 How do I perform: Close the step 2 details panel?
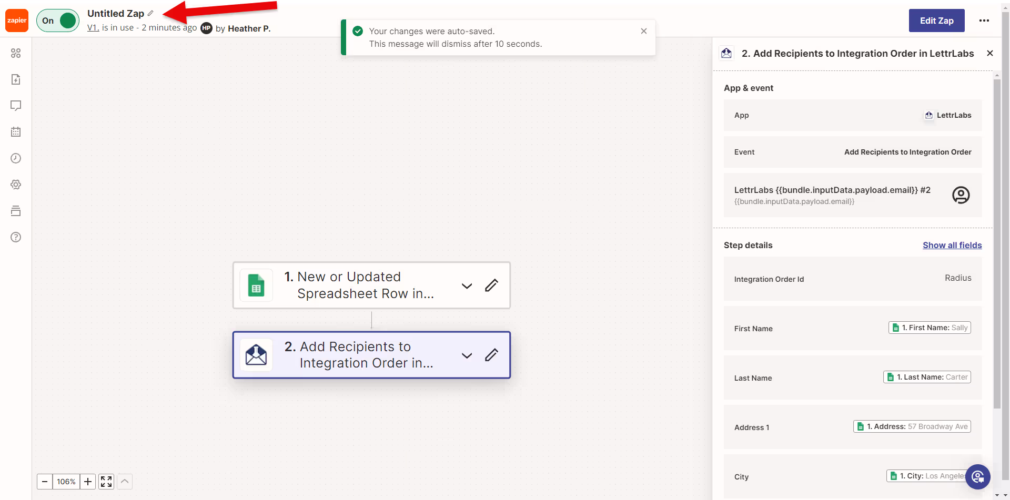coord(990,53)
